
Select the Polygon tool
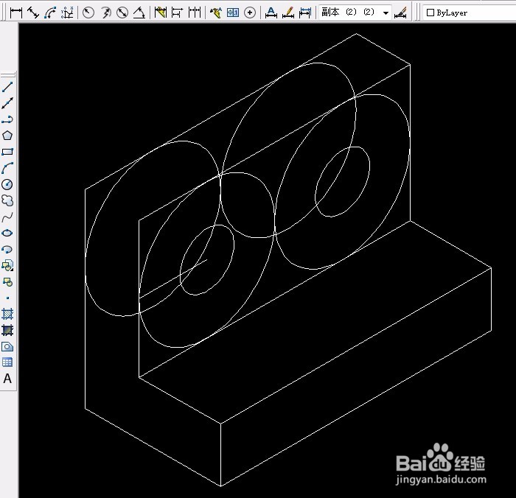pyautogui.click(x=7, y=136)
